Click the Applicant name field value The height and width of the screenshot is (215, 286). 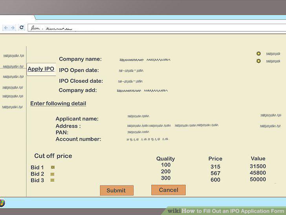pyautogui.click(x=138, y=116)
